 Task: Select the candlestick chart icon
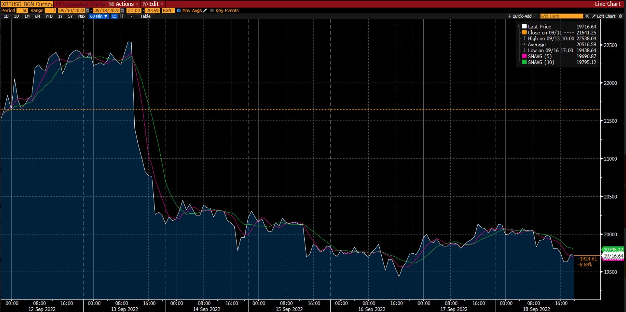tap(122, 16)
